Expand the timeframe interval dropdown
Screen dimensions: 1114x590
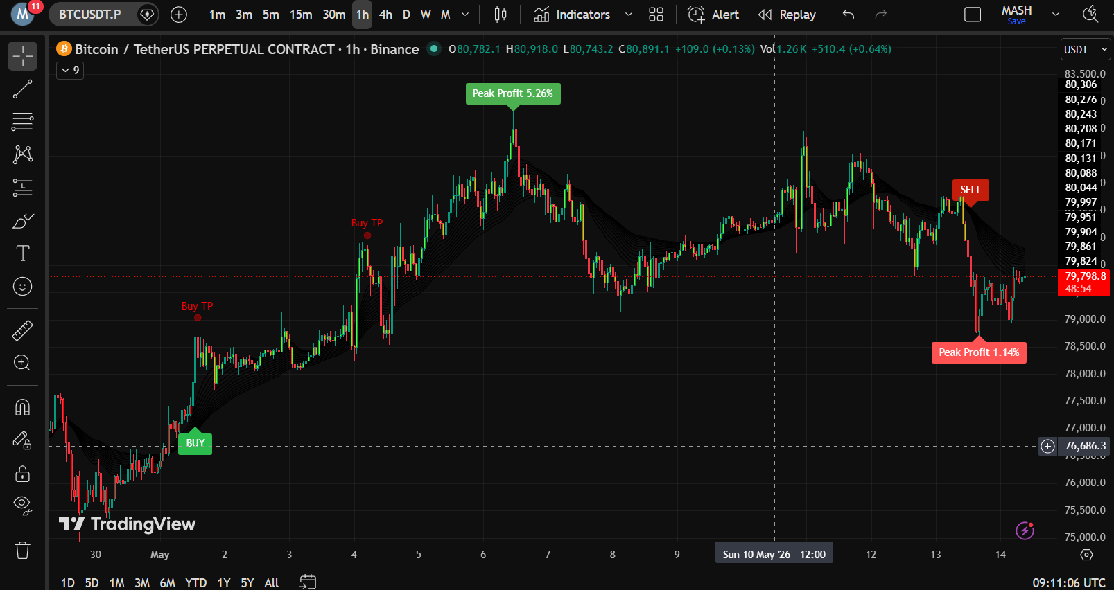[465, 15]
